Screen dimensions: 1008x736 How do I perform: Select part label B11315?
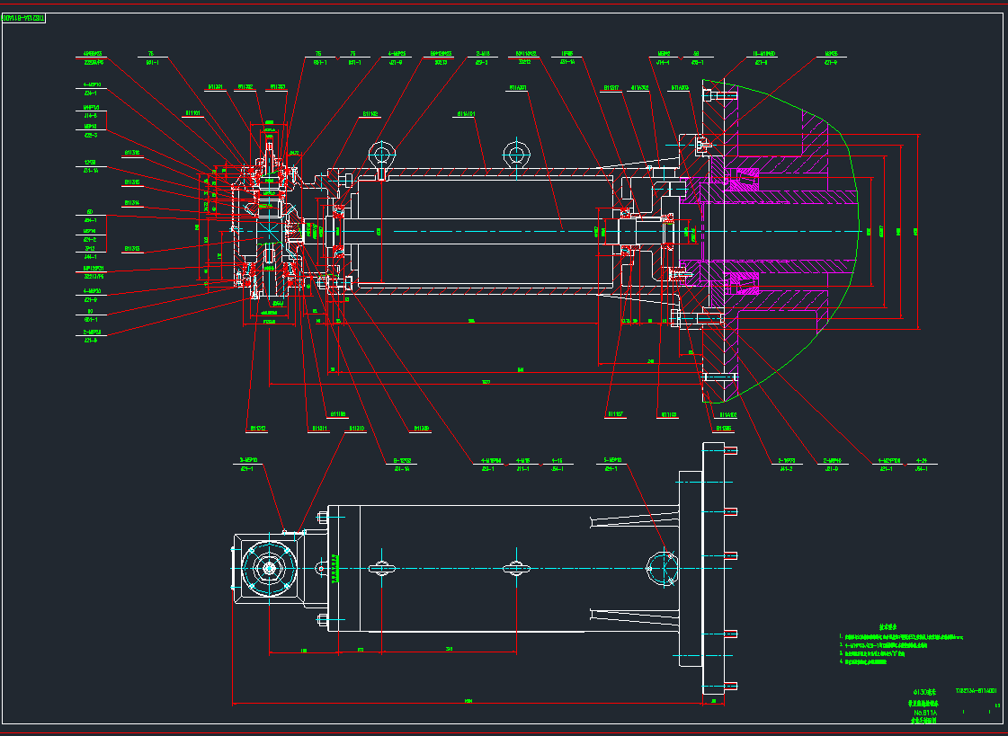point(132,182)
